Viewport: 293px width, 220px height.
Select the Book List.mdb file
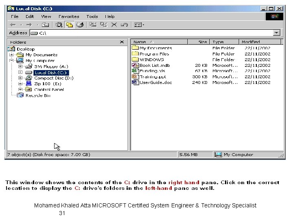tap(155, 65)
